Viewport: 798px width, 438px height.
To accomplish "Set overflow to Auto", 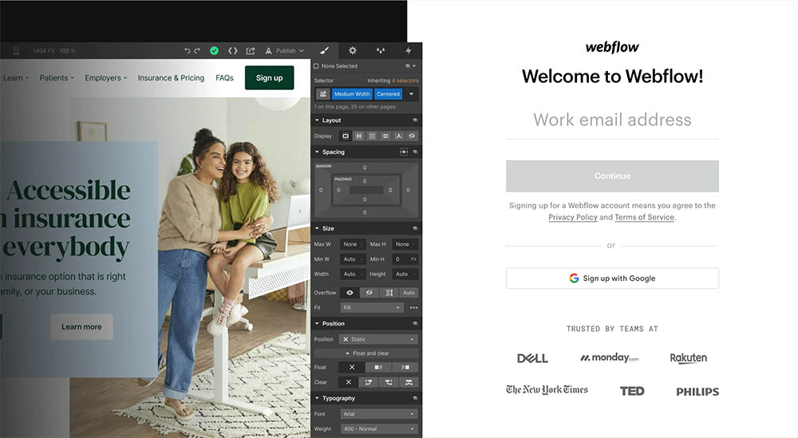I will pyautogui.click(x=409, y=293).
